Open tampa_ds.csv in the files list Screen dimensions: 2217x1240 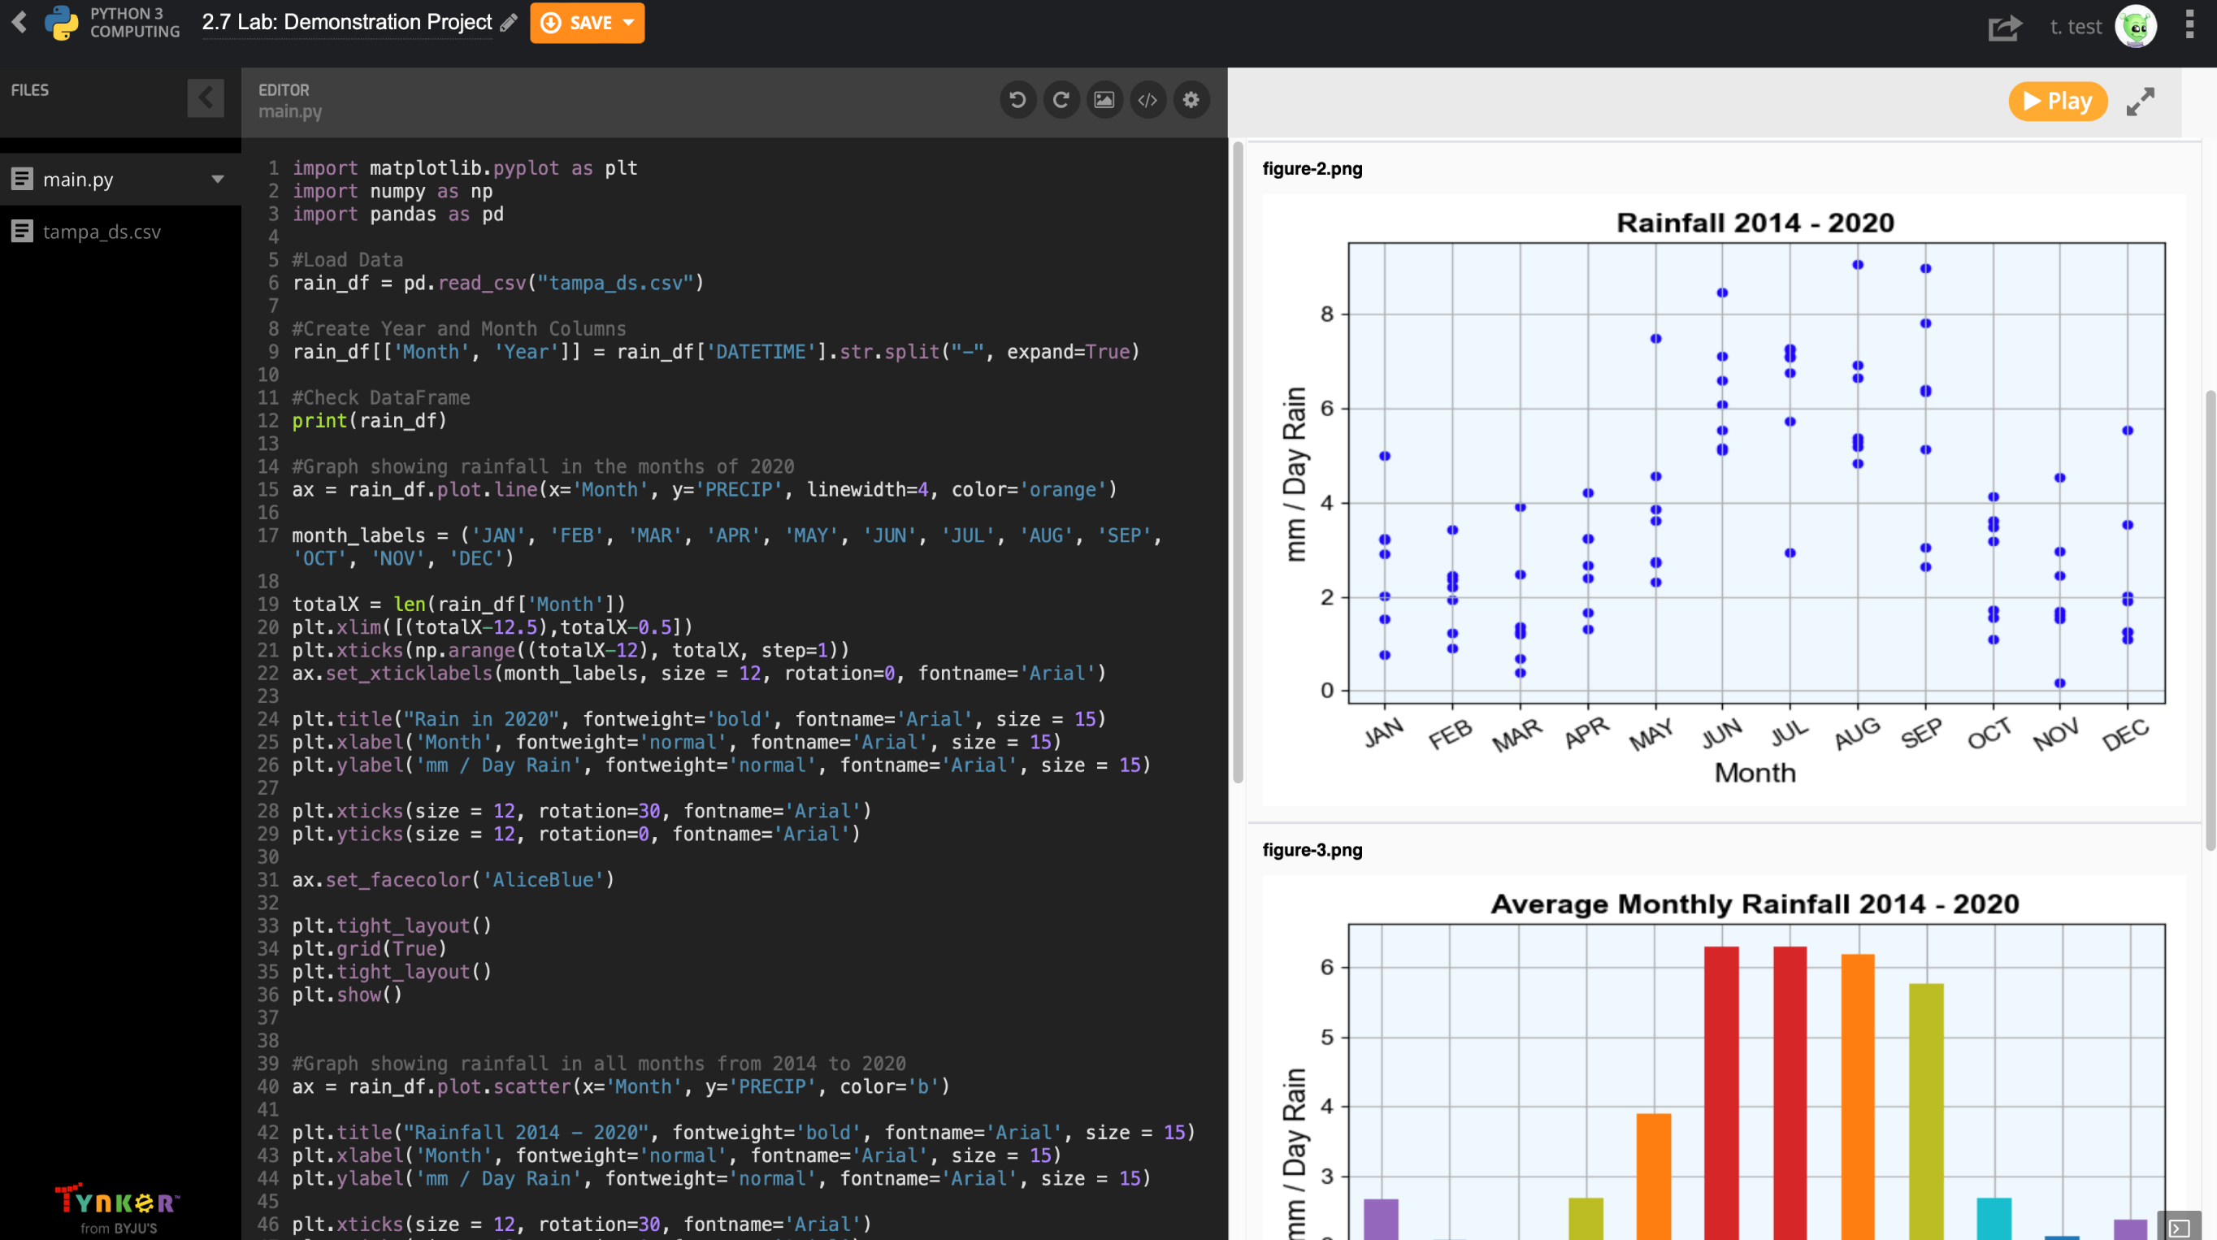[x=120, y=232]
